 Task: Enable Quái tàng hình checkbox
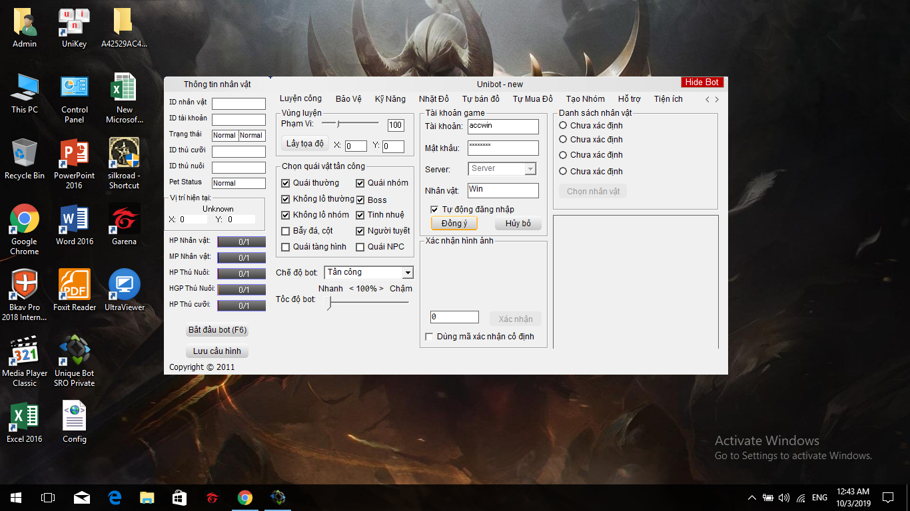click(286, 247)
